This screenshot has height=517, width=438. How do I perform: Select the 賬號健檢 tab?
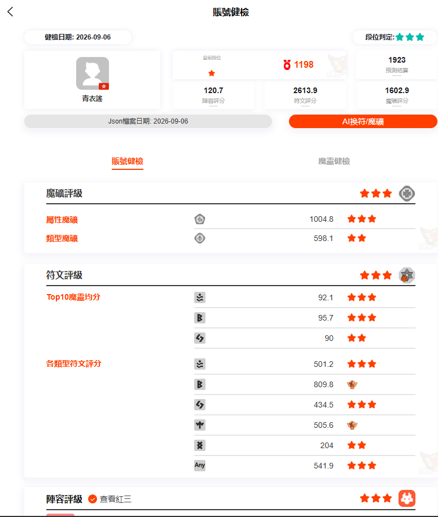128,161
